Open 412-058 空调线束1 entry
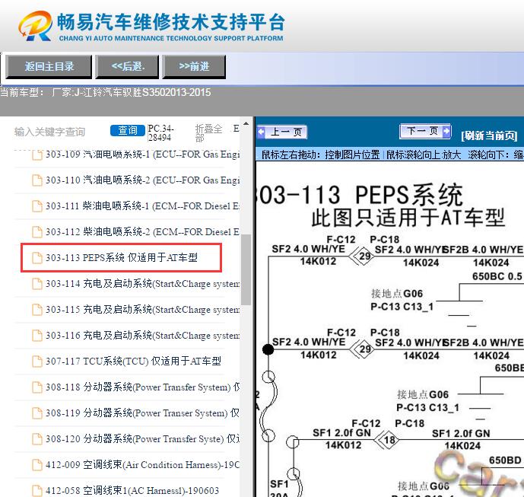Viewport: 524px width, 497px height. pos(132,491)
